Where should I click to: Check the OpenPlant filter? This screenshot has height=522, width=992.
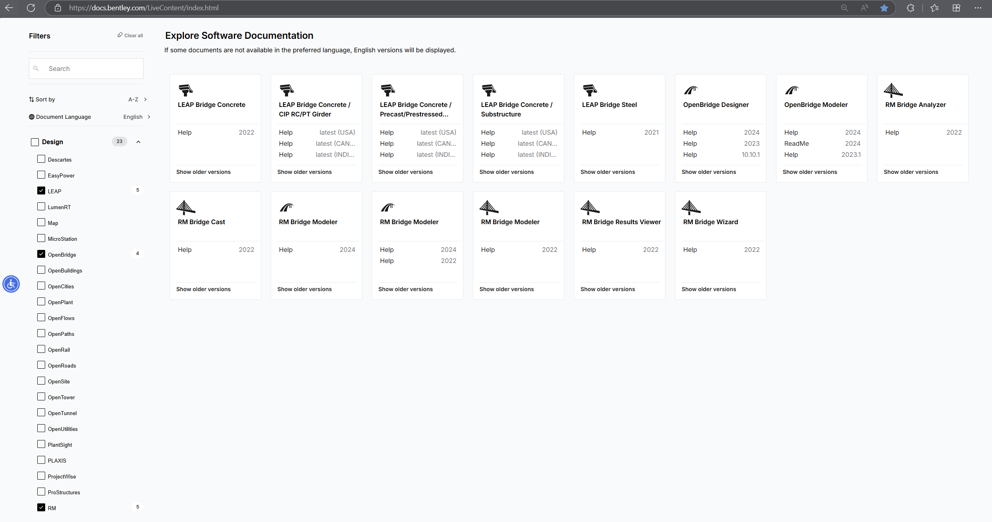tap(41, 301)
